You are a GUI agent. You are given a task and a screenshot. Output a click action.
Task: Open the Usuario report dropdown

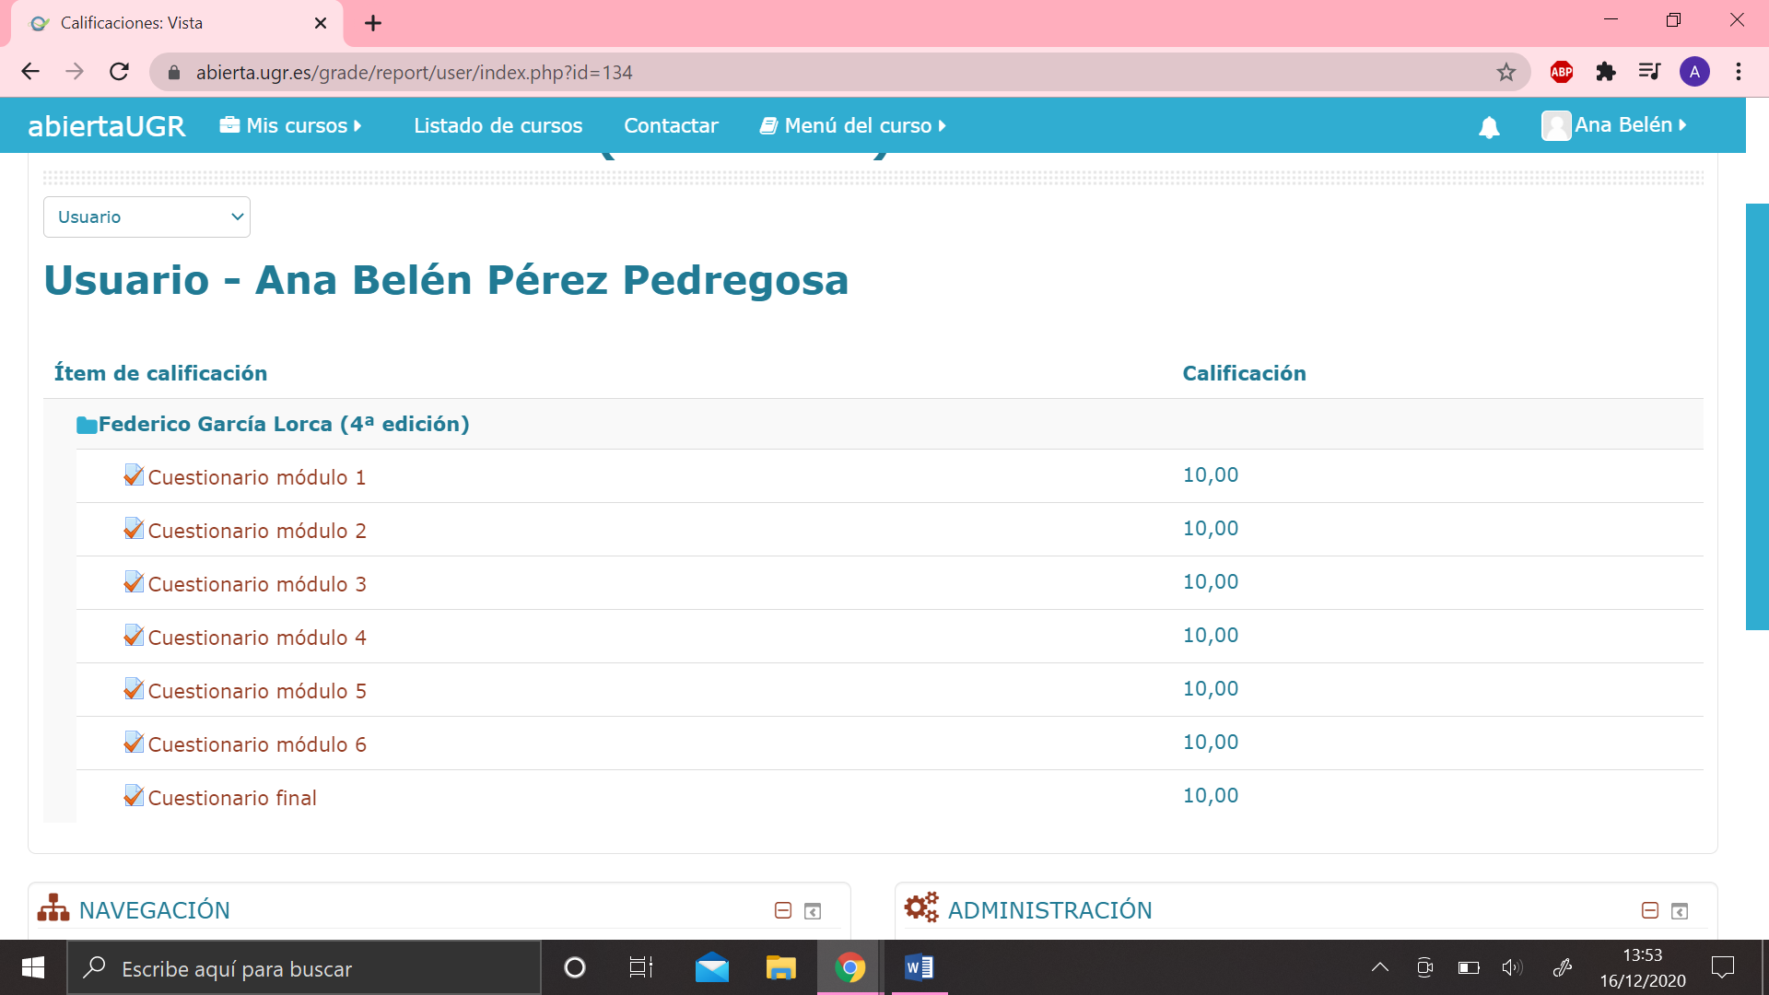(x=146, y=217)
